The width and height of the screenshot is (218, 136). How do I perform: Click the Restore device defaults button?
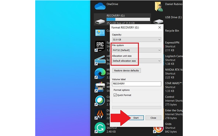click(x=127, y=70)
